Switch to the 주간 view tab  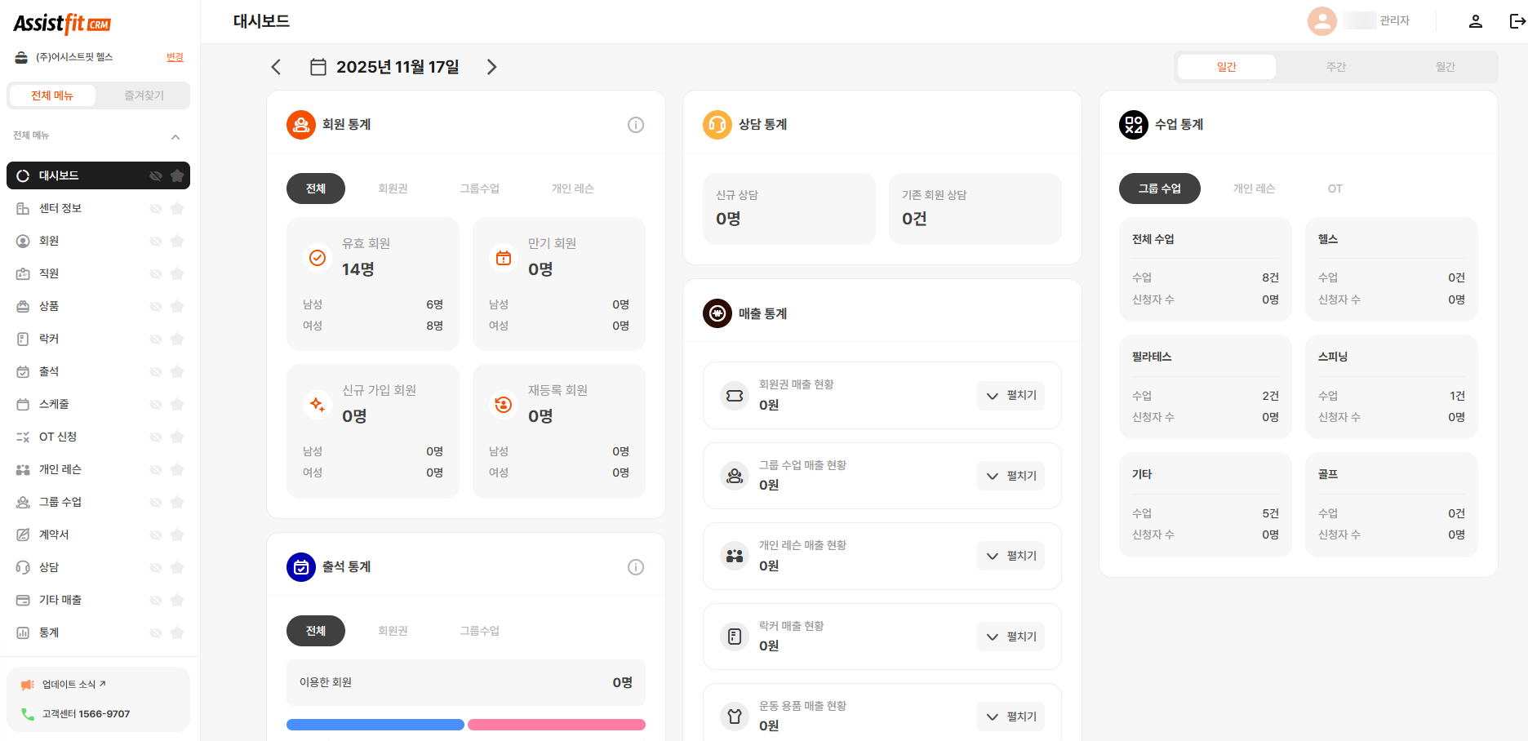point(1336,66)
